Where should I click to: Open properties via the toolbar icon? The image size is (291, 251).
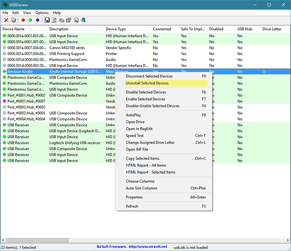(x=69, y=20)
